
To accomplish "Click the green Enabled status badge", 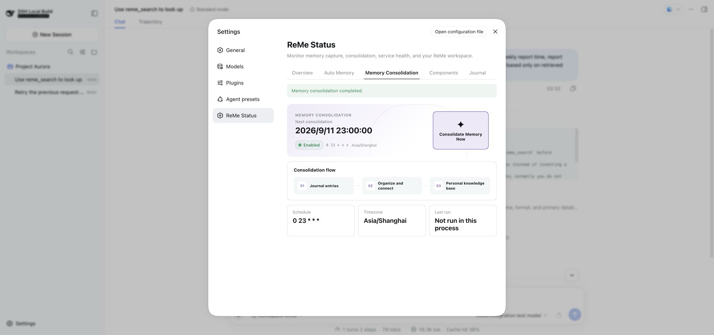I will click(309, 145).
